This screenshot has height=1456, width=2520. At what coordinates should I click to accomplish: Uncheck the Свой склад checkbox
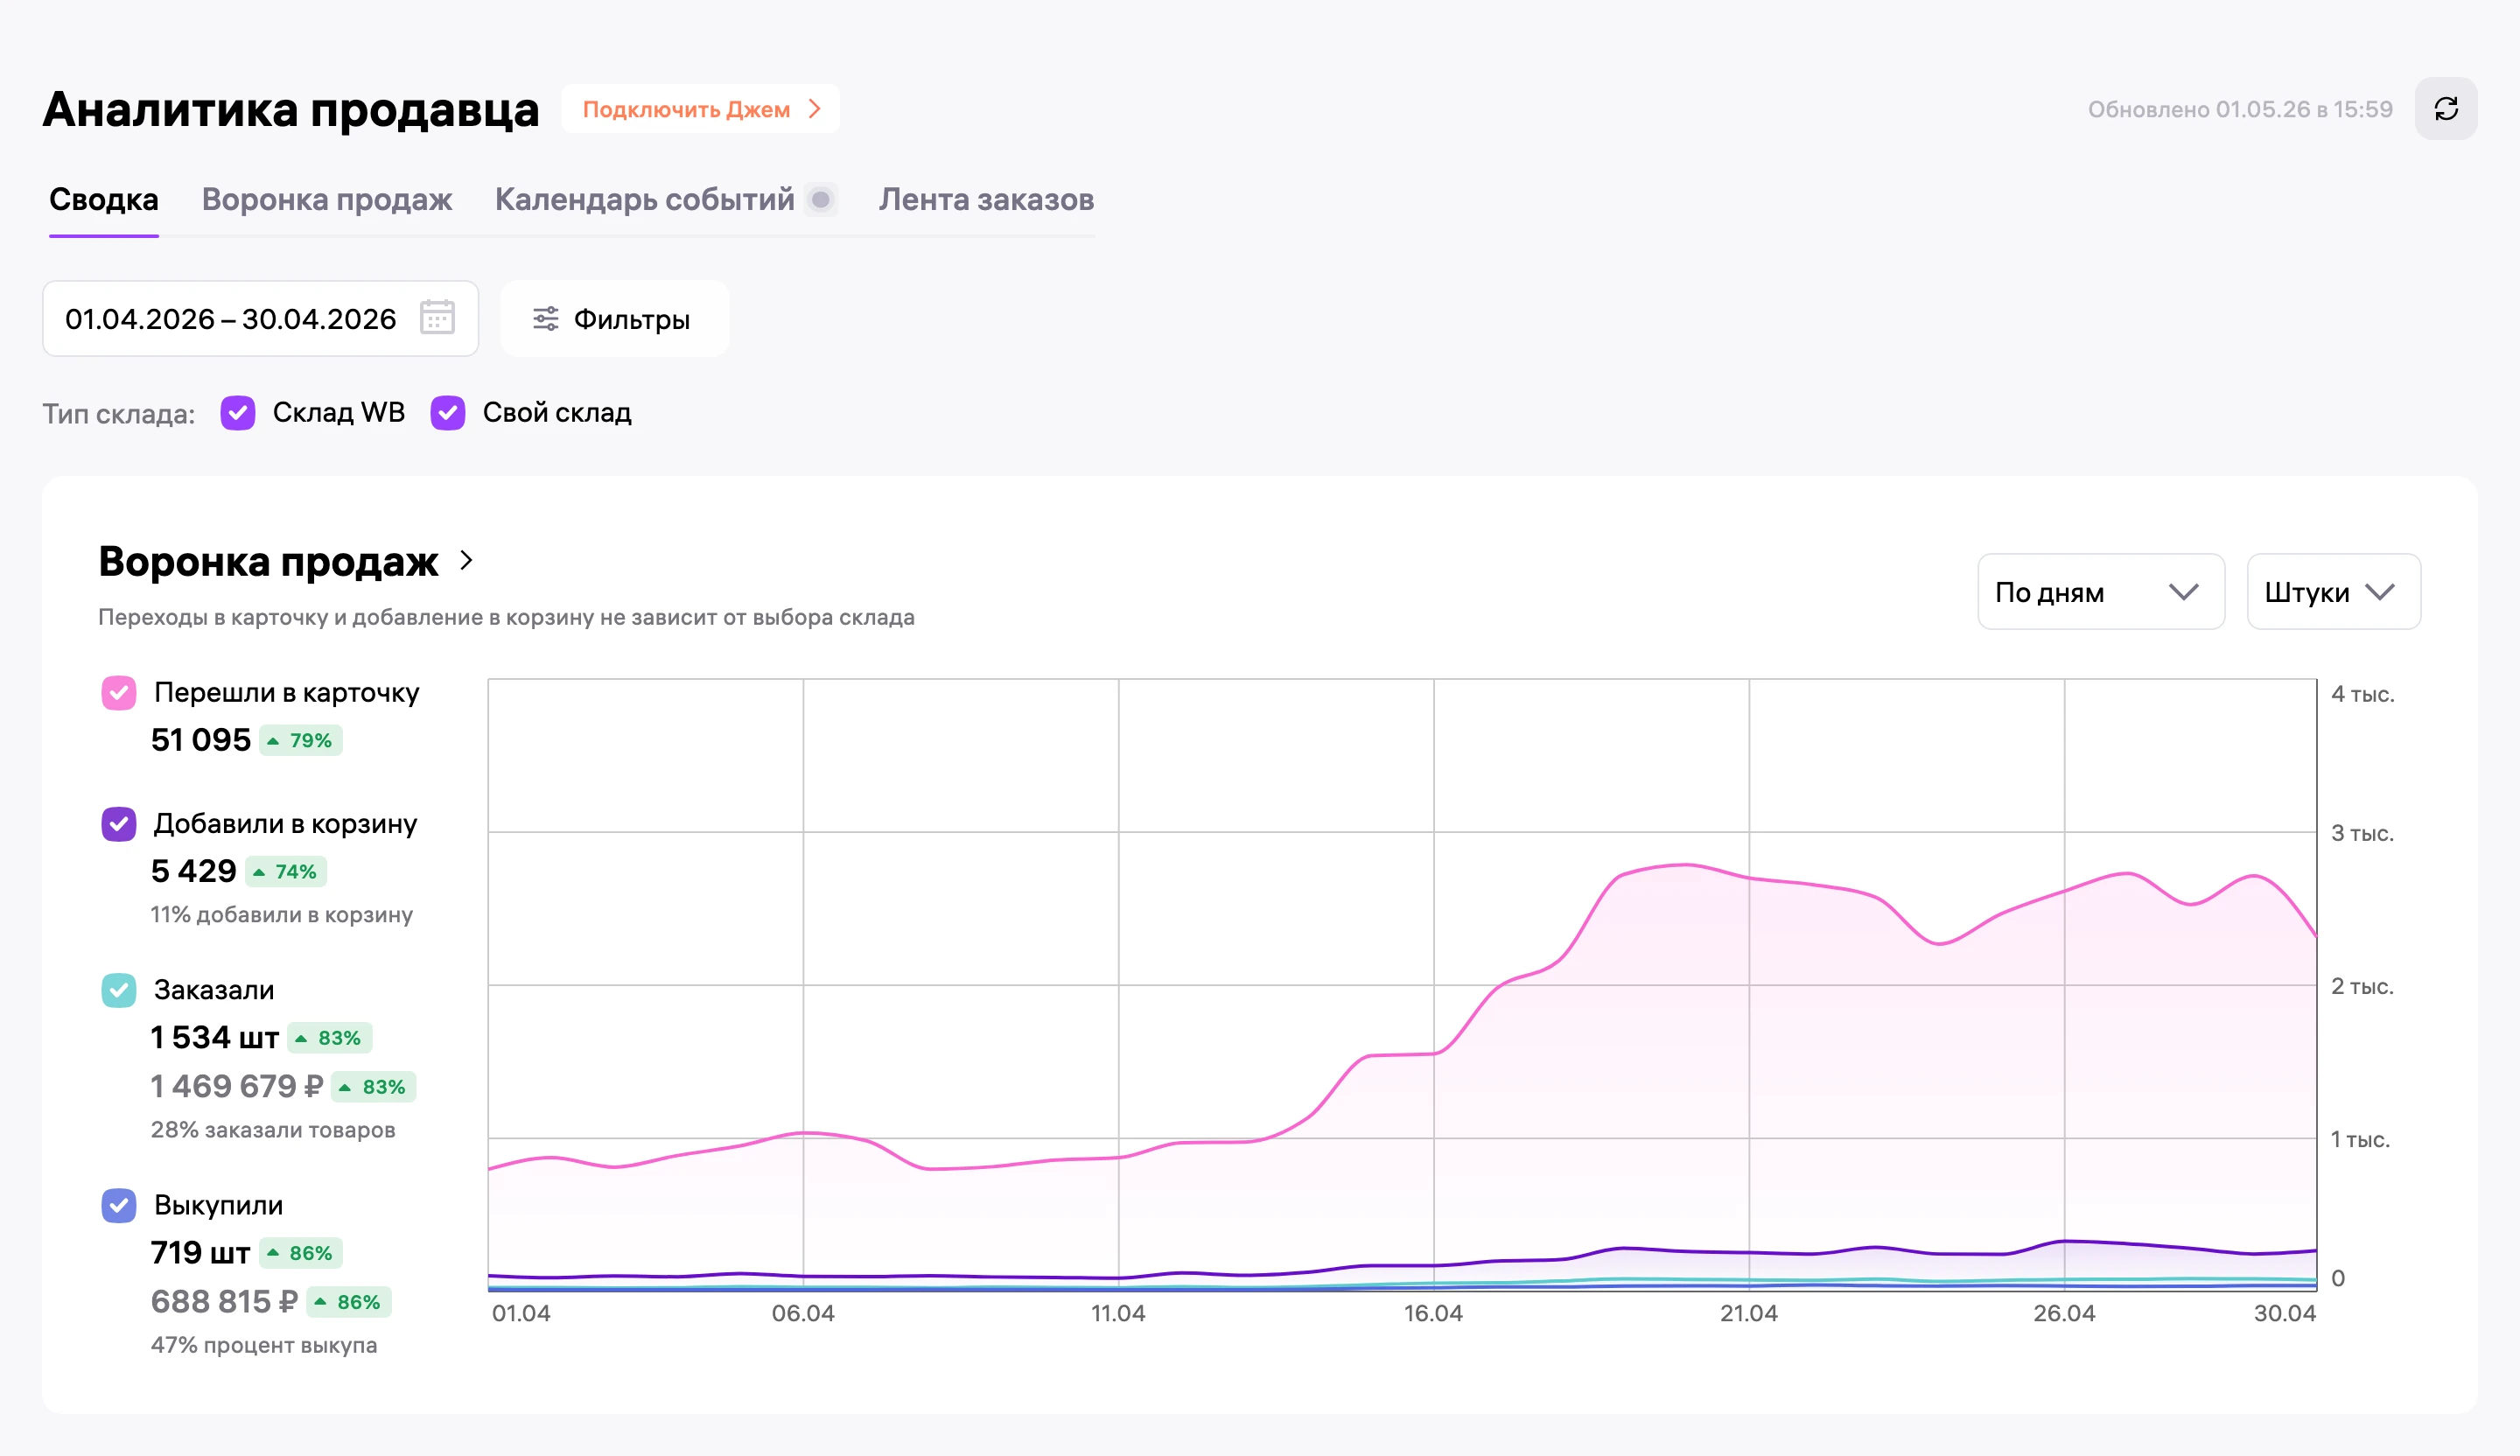[x=448, y=412]
